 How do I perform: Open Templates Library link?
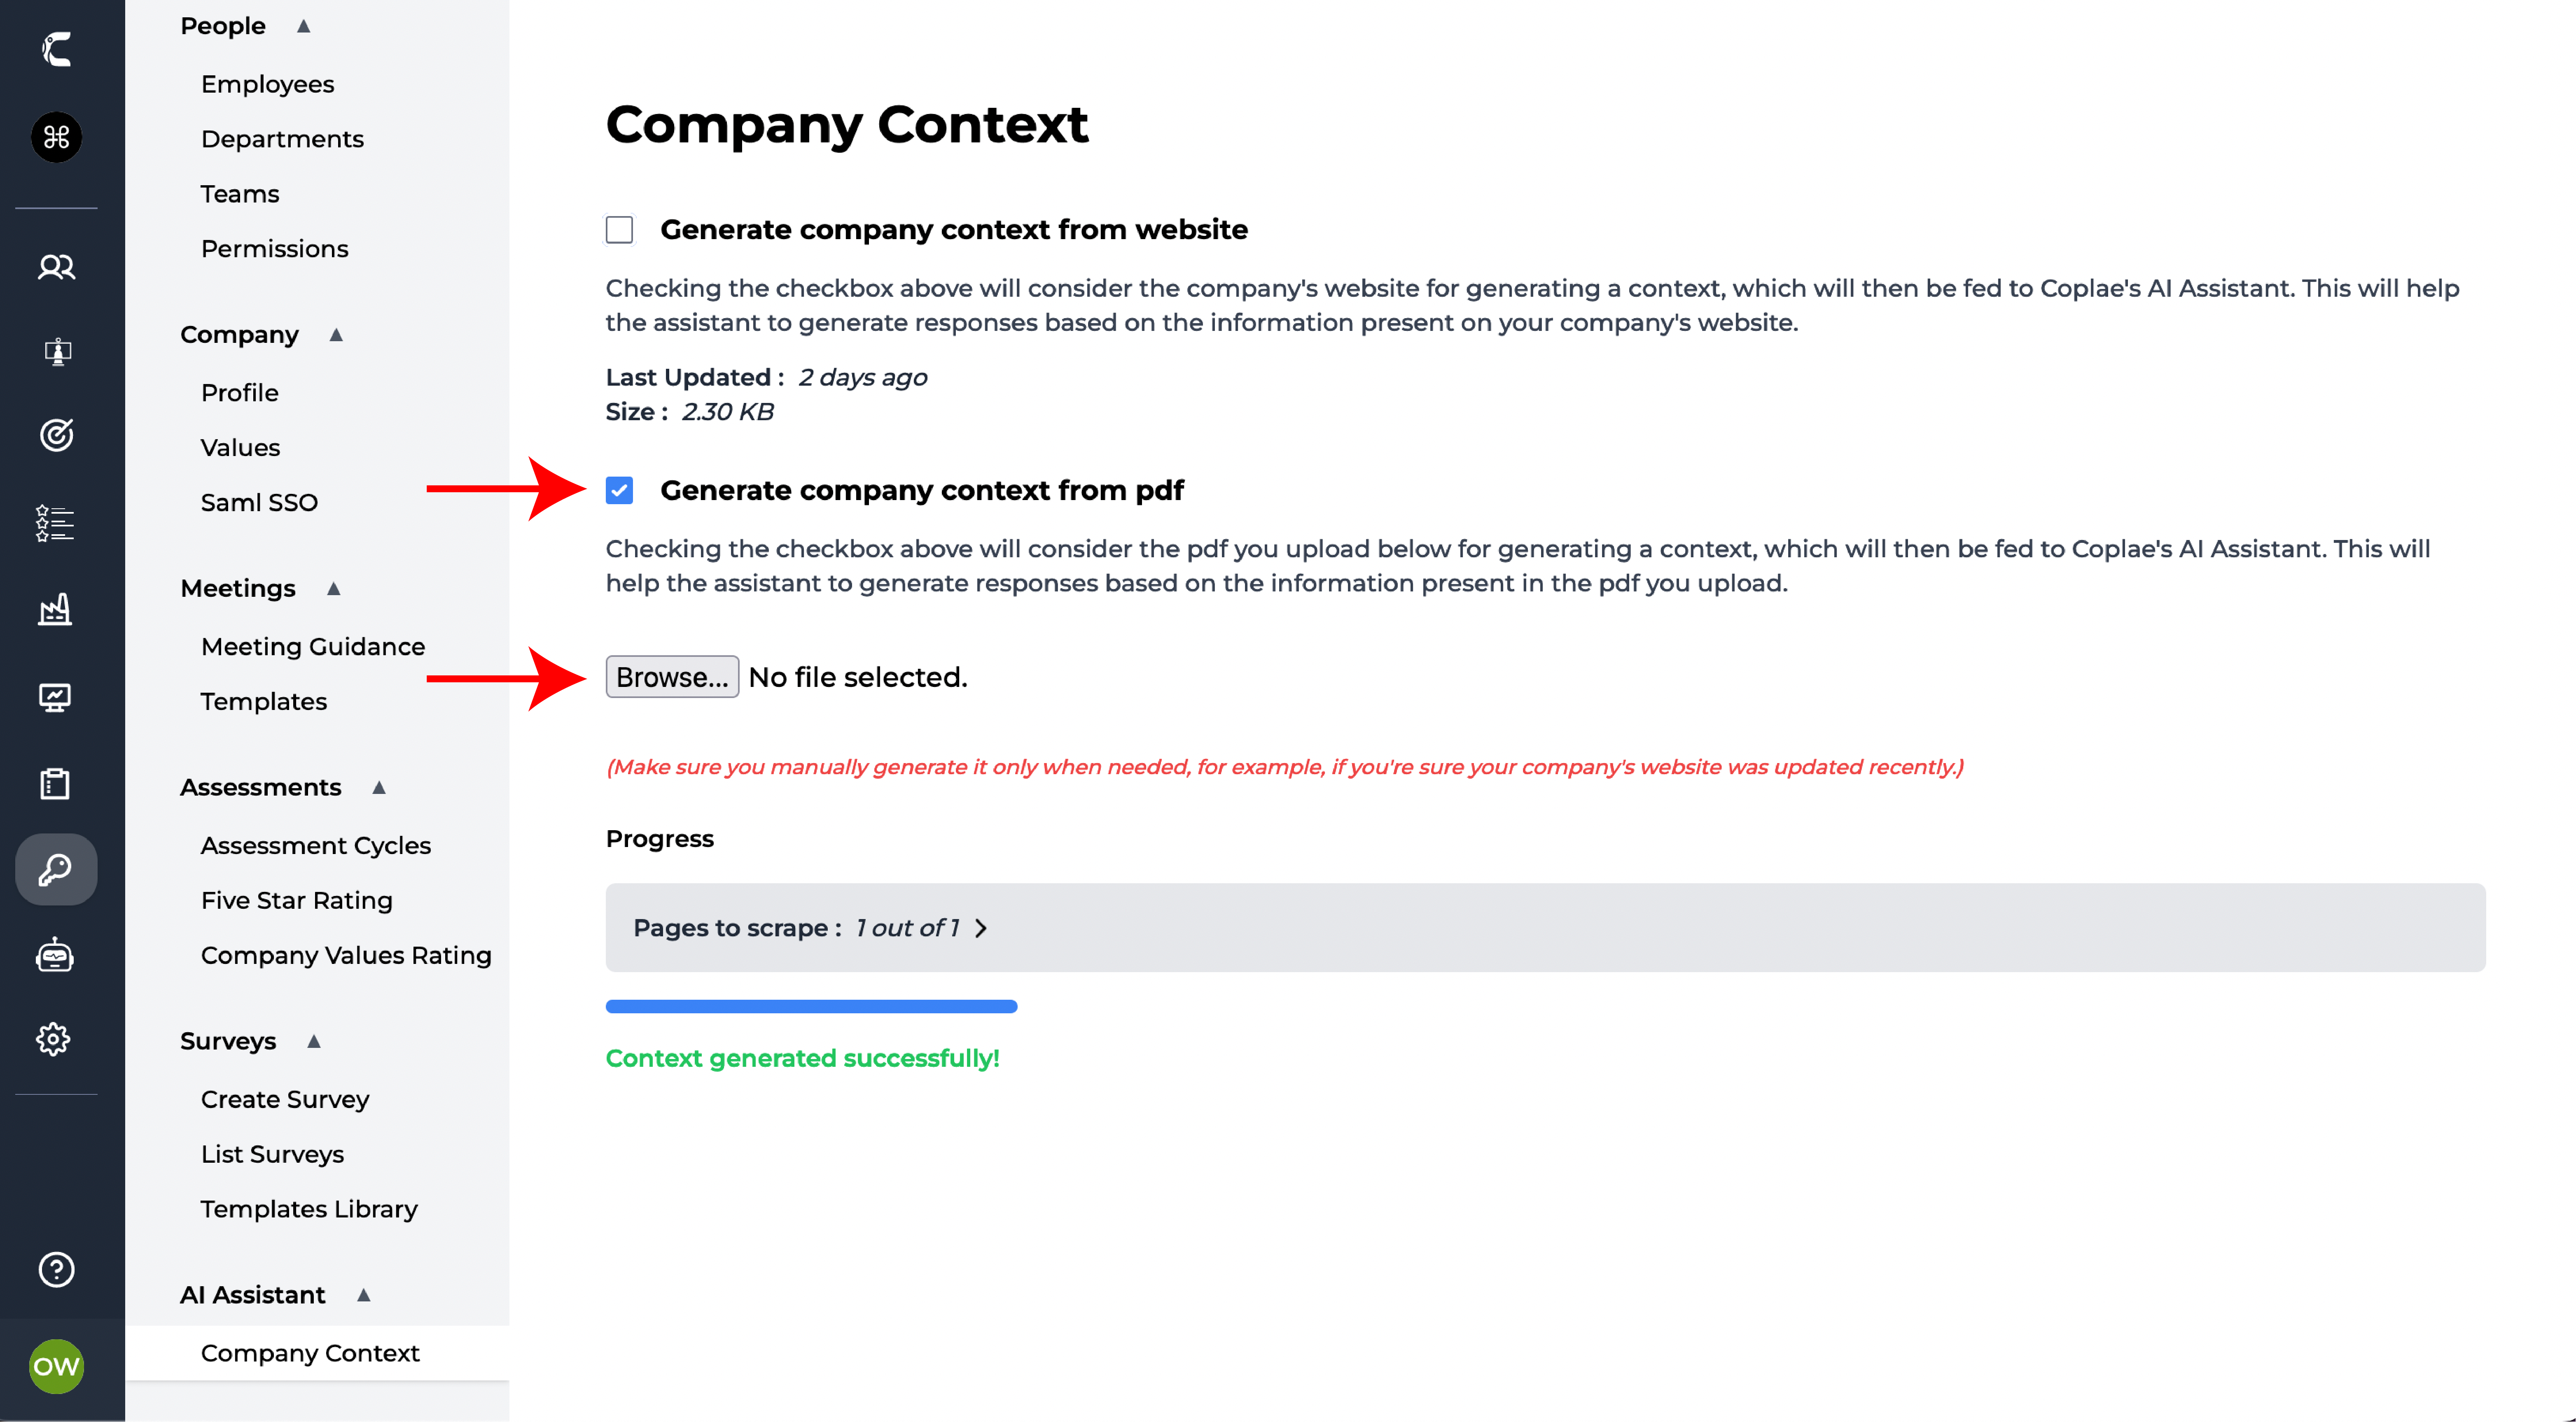pos(308,1209)
